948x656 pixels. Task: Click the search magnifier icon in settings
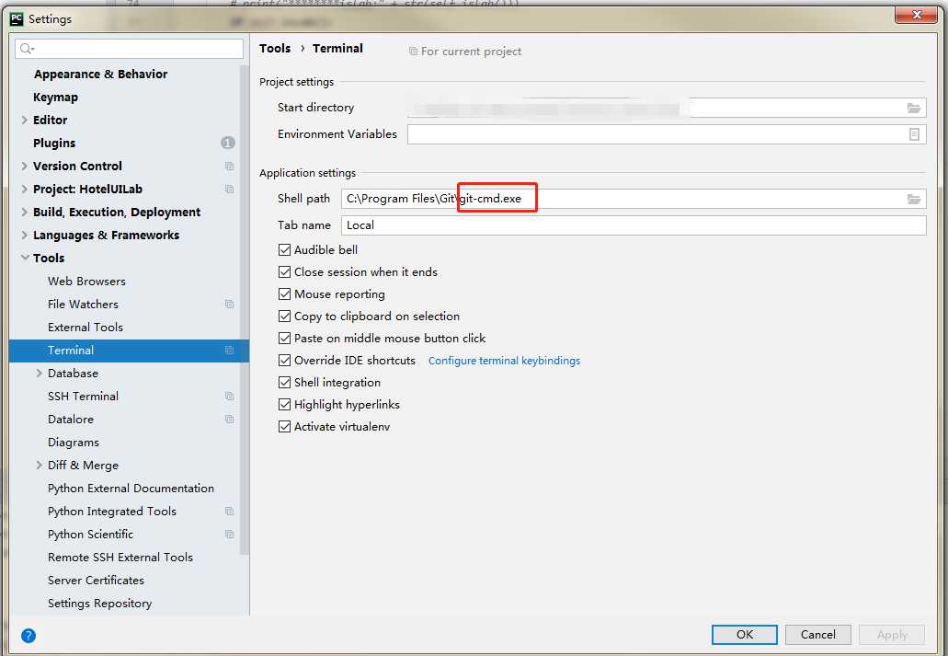[x=26, y=49]
